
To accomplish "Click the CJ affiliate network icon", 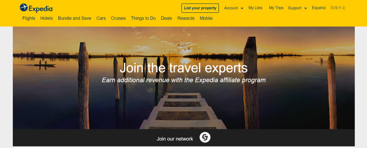I will click(x=205, y=137).
